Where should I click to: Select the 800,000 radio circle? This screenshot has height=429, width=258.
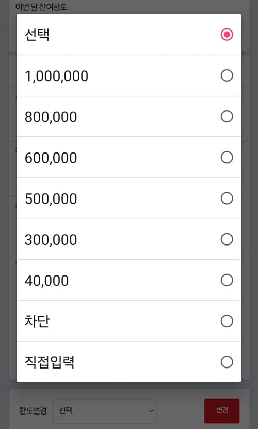pyautogui.click(x=227, y=116)
